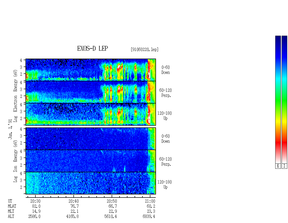Image resolution: width=288 pixels, height=223 pixels.
Task: Click the ALT value 4165.8
Action: coord(73,217)
